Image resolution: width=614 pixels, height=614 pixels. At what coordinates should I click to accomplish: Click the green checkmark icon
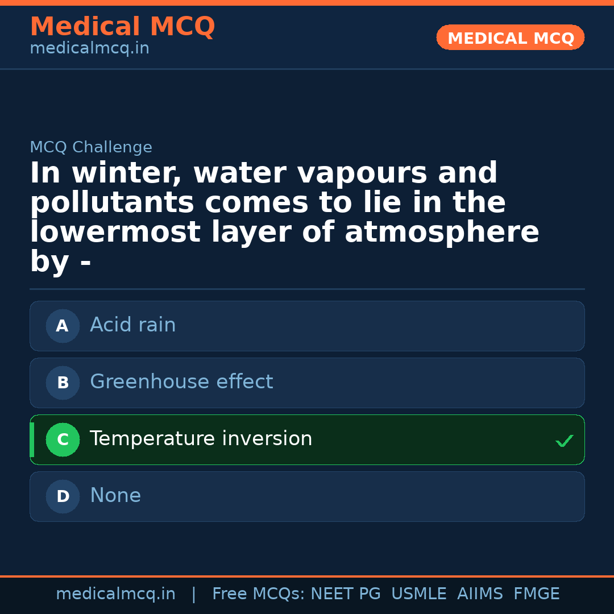pyautogui.click(x=564, y=441)
